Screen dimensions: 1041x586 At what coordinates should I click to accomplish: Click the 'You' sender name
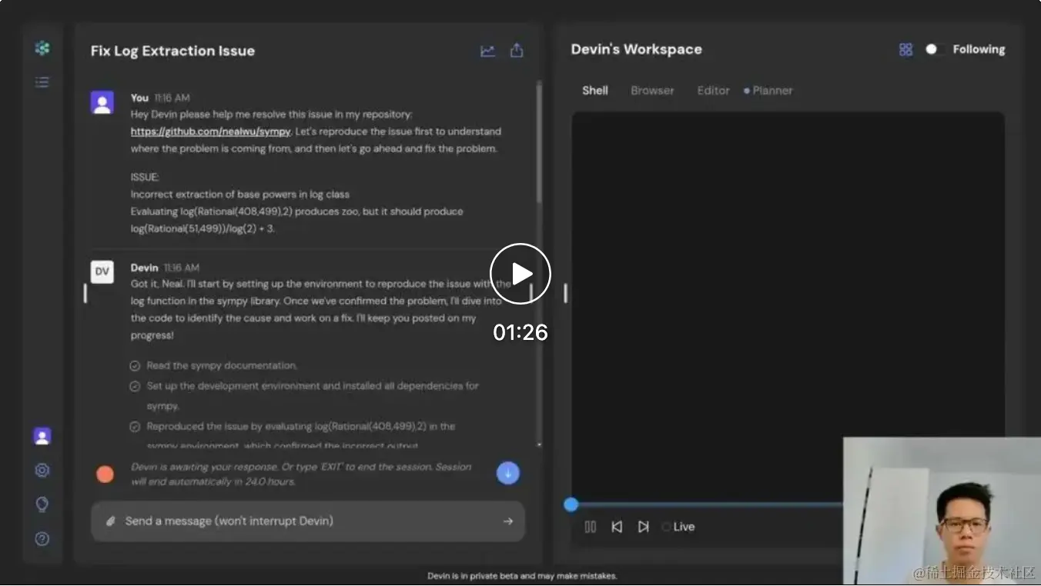click(139, 98)
